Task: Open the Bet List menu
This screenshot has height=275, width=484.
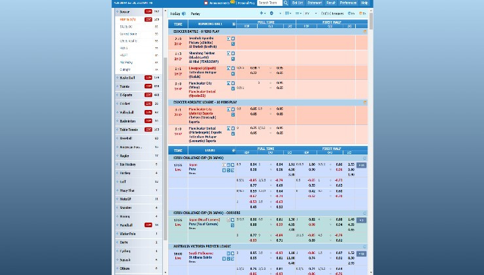Action: (298, 3)
